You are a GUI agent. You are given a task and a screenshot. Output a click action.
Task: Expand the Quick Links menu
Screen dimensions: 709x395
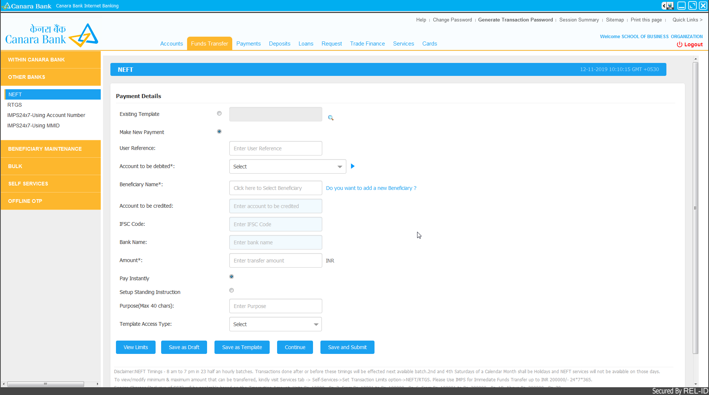tap(687, 20)
